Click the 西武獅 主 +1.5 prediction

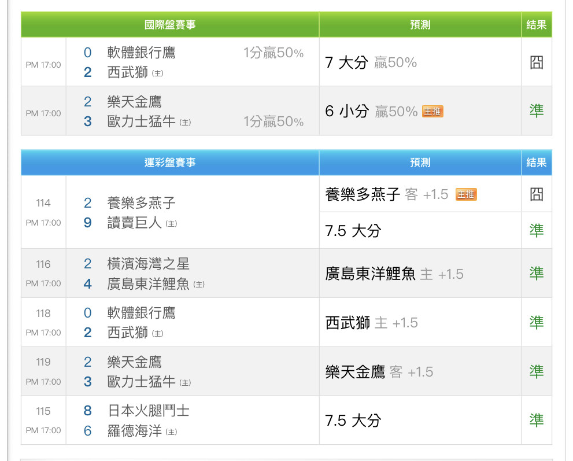point(371,323)
